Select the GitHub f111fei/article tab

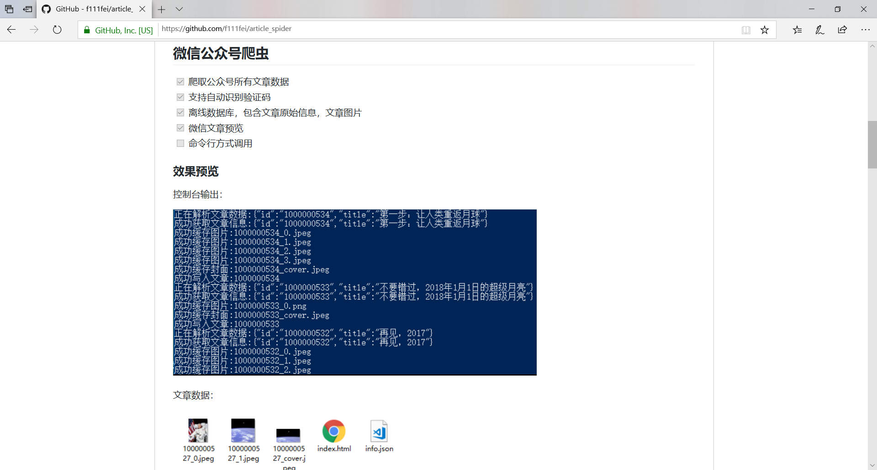(x=94, y=9)
